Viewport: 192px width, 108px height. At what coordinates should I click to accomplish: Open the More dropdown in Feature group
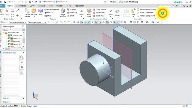(81, 13)
